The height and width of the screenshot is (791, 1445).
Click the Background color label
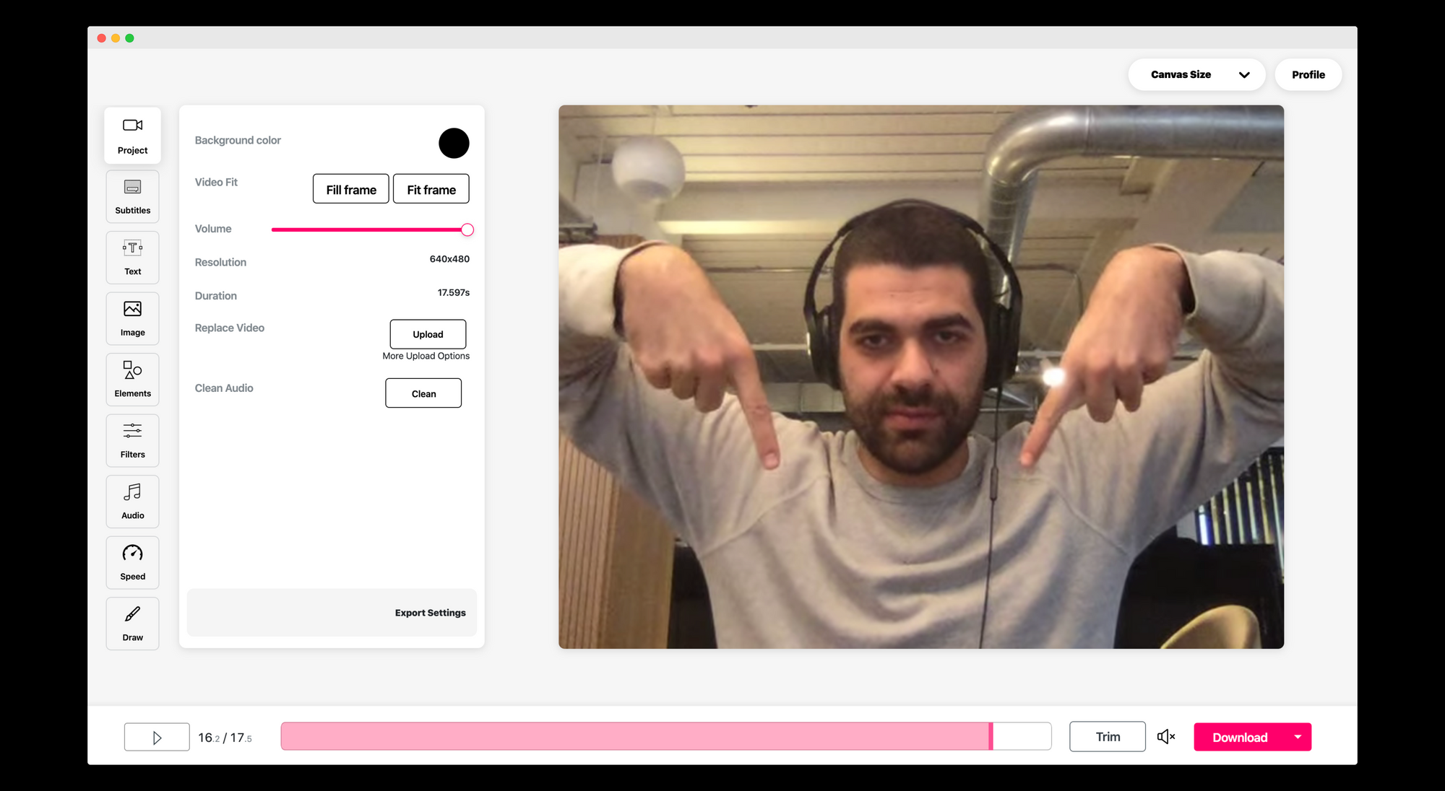pos(238,140)
